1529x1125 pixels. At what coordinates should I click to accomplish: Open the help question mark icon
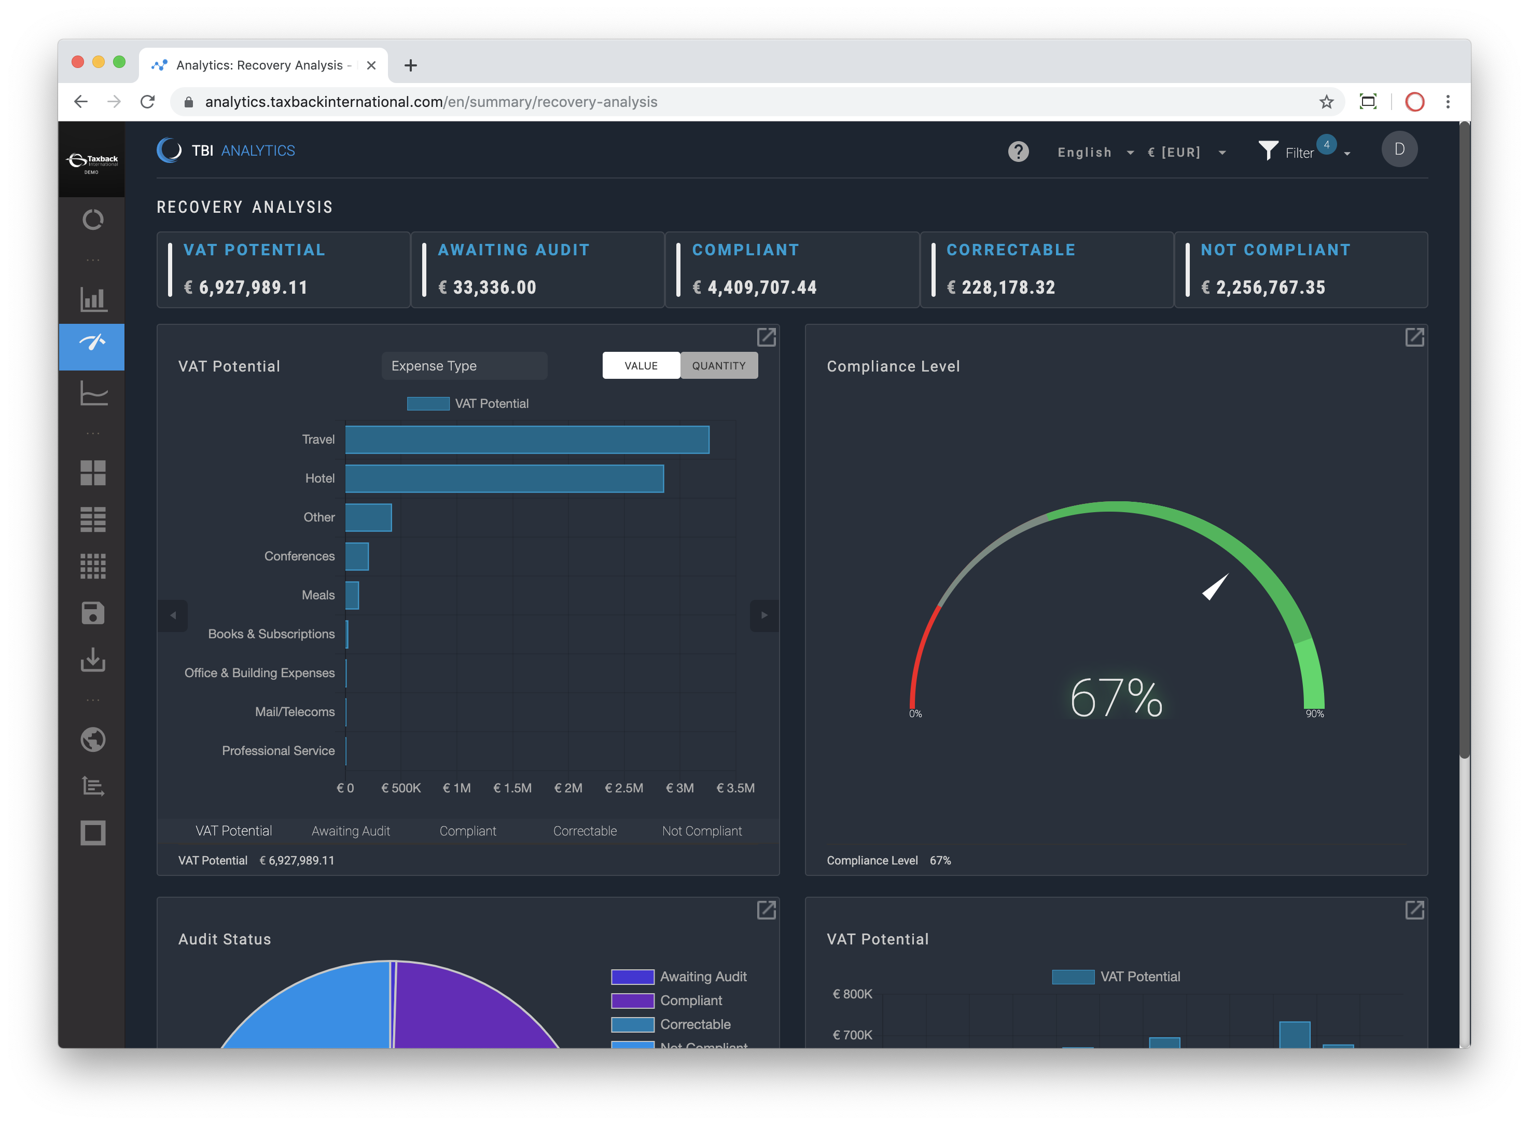1018,151
